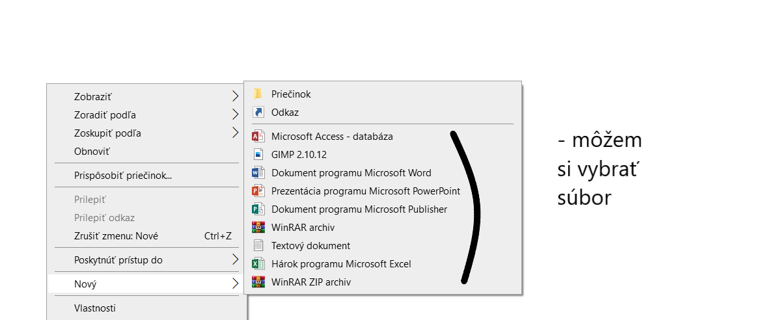Click the green Microsoft Excel icon
Screen dimensions: 757x320
258,264
